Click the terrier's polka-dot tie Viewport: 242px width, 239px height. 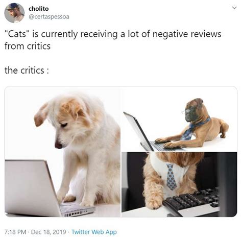coord(171,177)
